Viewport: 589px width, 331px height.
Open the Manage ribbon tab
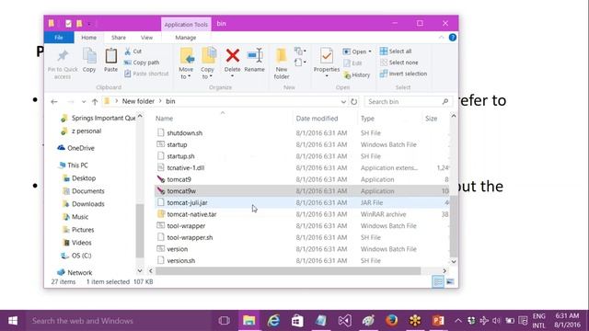186,38
